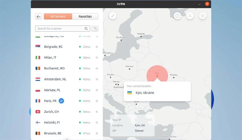242x140 pixels.
Task: Expand server list with the down chevron
Action: 67,139
